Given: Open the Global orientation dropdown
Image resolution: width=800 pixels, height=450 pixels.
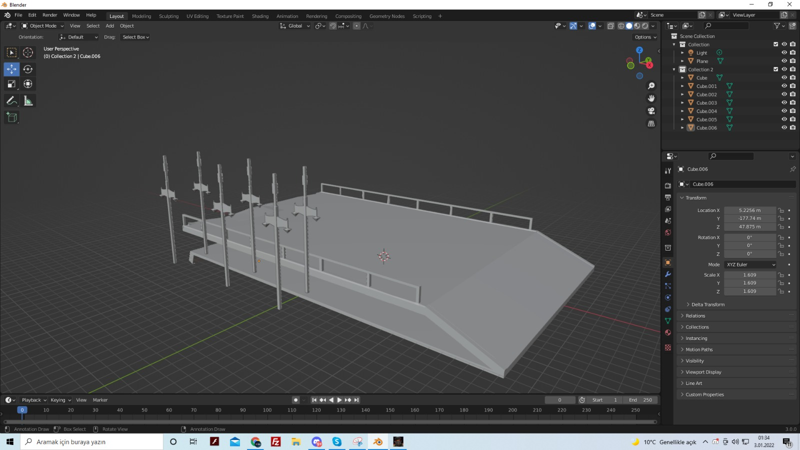Looking at the screenshot, I should coord(295,26).
